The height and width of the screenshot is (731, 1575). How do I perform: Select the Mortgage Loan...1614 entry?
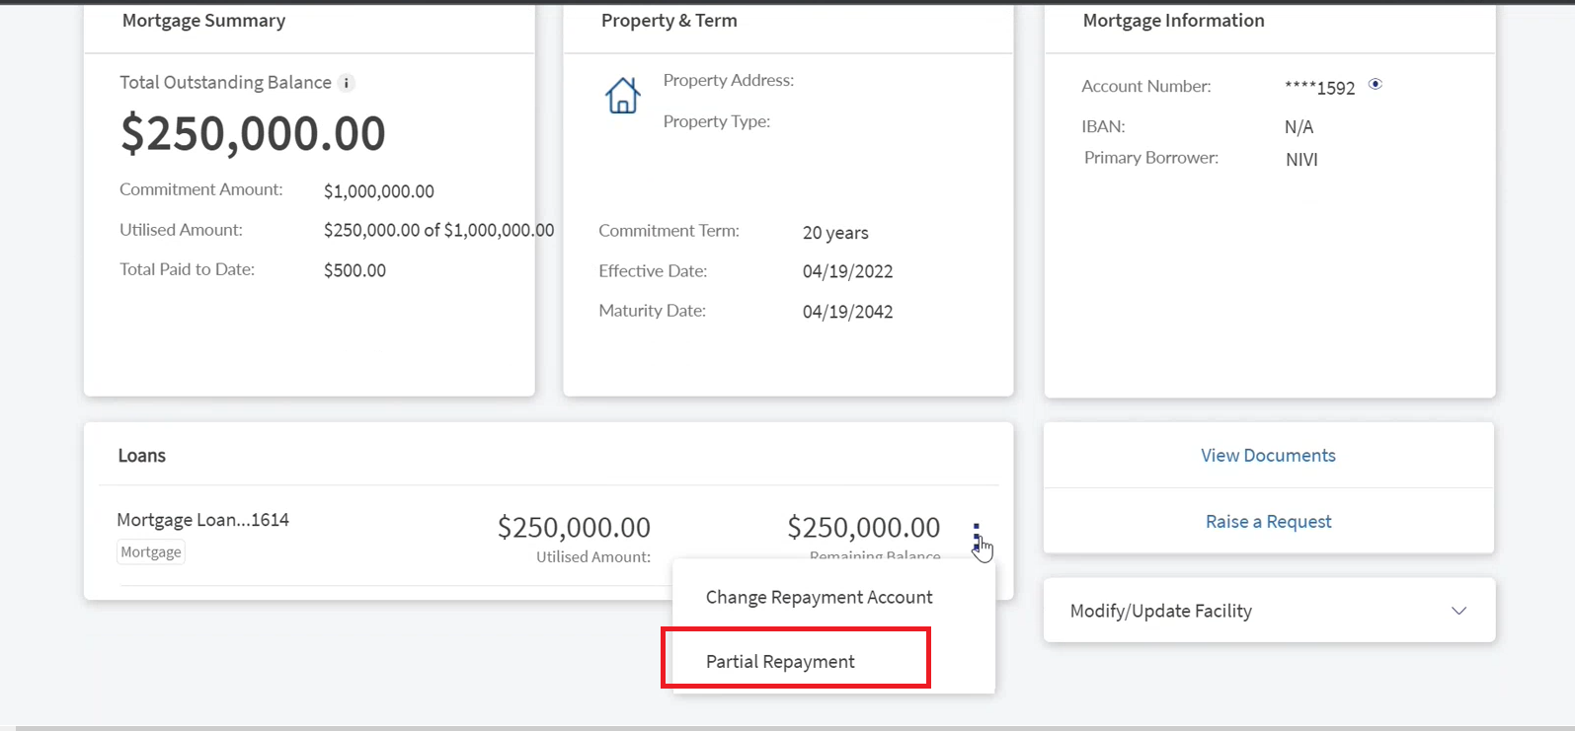(x=202, y=520)
